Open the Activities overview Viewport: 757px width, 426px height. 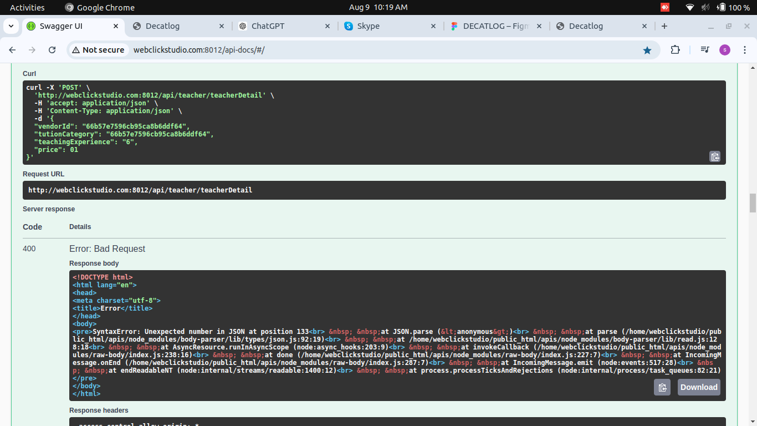(x=27, y=7)
